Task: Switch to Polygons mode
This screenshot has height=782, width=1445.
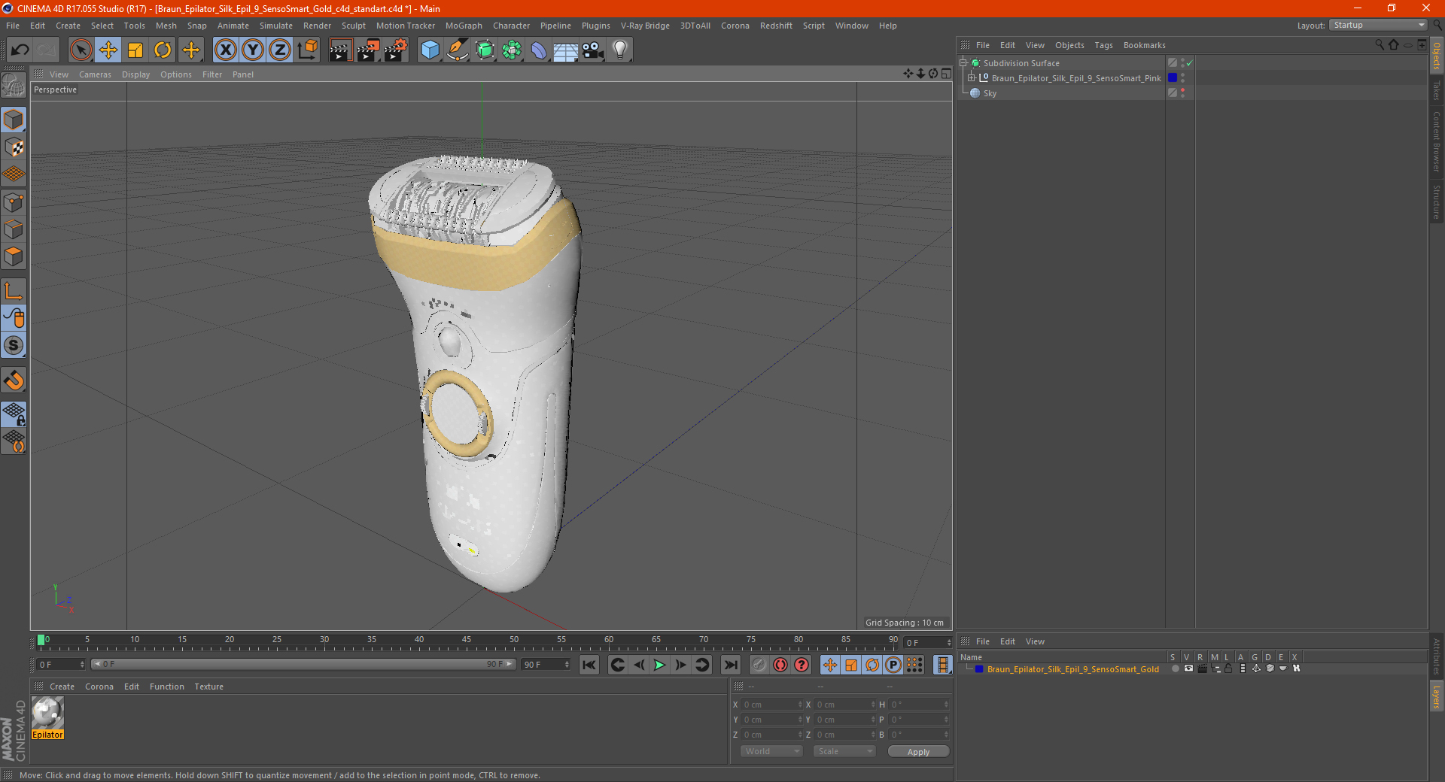Action: click(14, 256)
